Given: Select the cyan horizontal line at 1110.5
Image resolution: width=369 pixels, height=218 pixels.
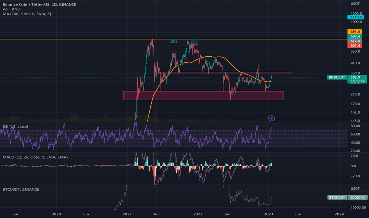Looking at the screenshot, I should (x=174, y=17).
